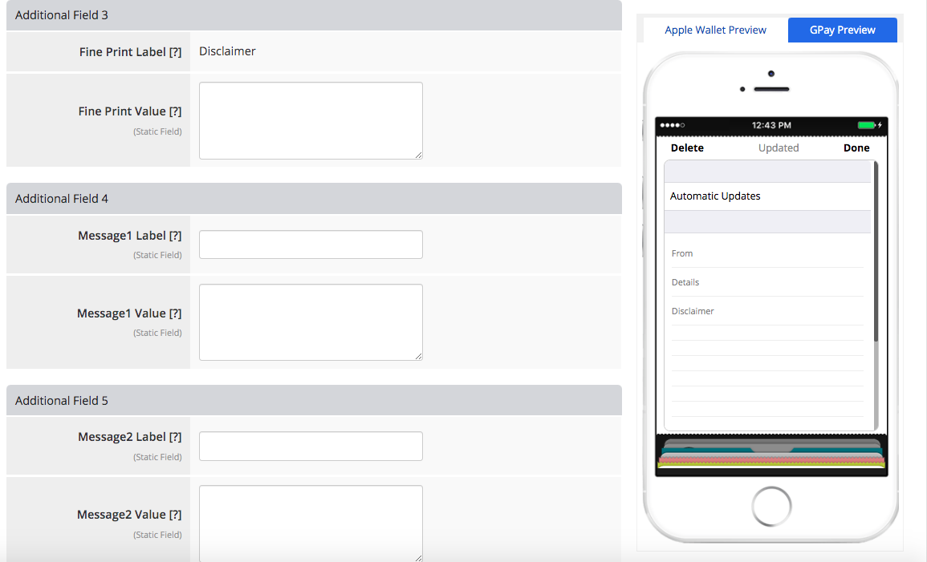Click the Message1 Value [?] help label
Screen dimensions: 927x562
click(x=129, y=313)
